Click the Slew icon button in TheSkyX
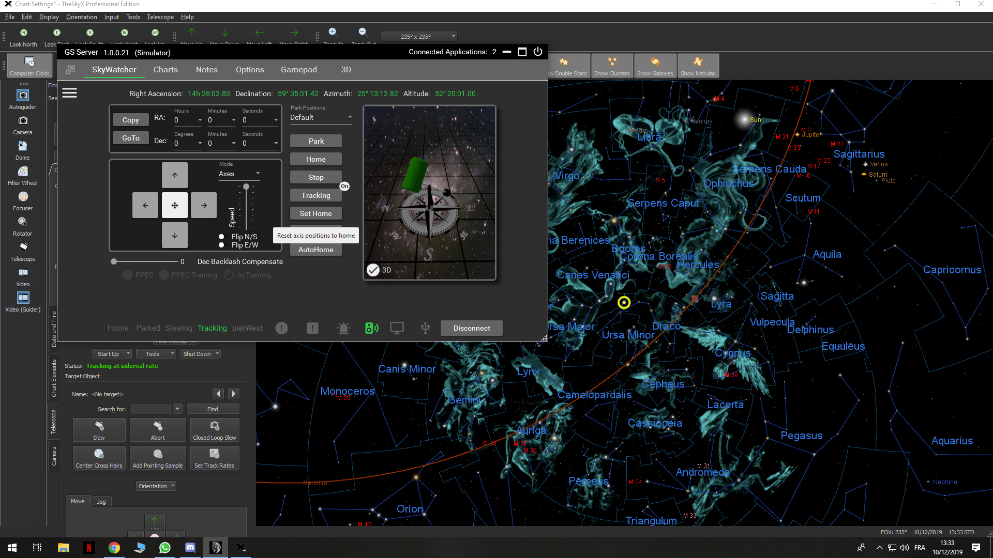Viewport: 993px width, 558px height. 99,430
